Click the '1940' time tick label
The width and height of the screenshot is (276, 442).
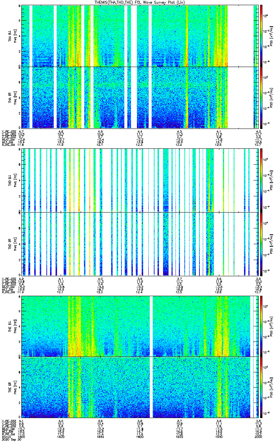pos(219,437)
